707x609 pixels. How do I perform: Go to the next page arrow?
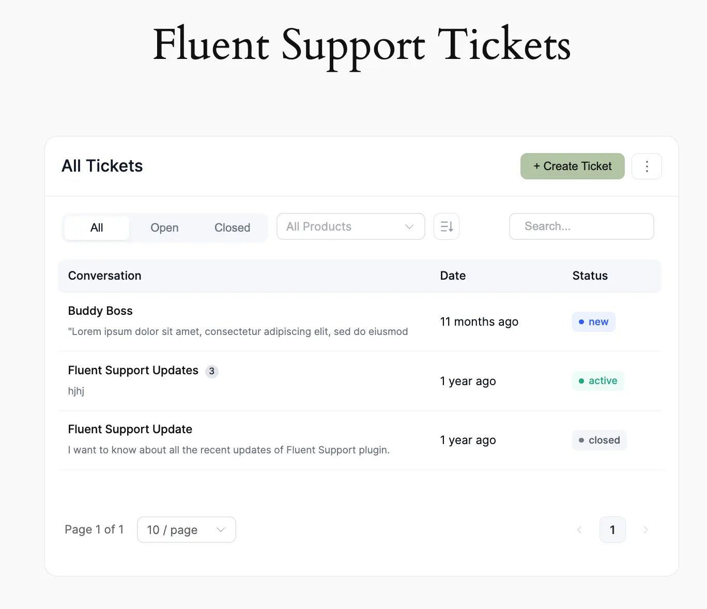(645, 530)
